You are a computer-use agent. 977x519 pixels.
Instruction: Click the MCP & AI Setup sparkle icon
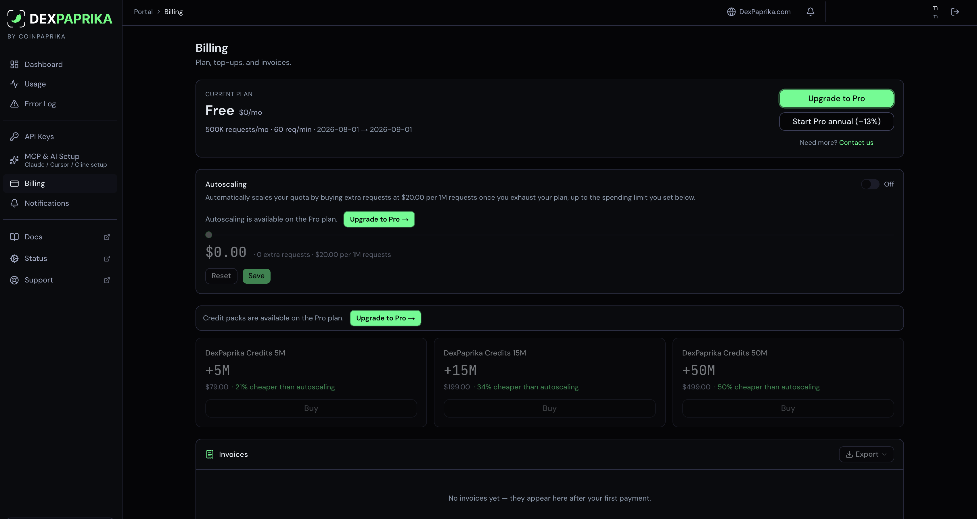(x=14, y=160)
